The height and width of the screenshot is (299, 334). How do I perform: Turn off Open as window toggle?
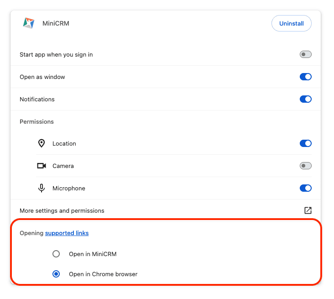tap(305, 77)
